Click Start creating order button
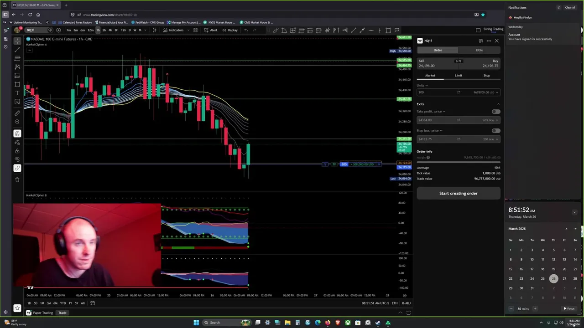Image resolution: width=584 pixels, height=328 pixels. pyautogui.click(x=459, y=193)
